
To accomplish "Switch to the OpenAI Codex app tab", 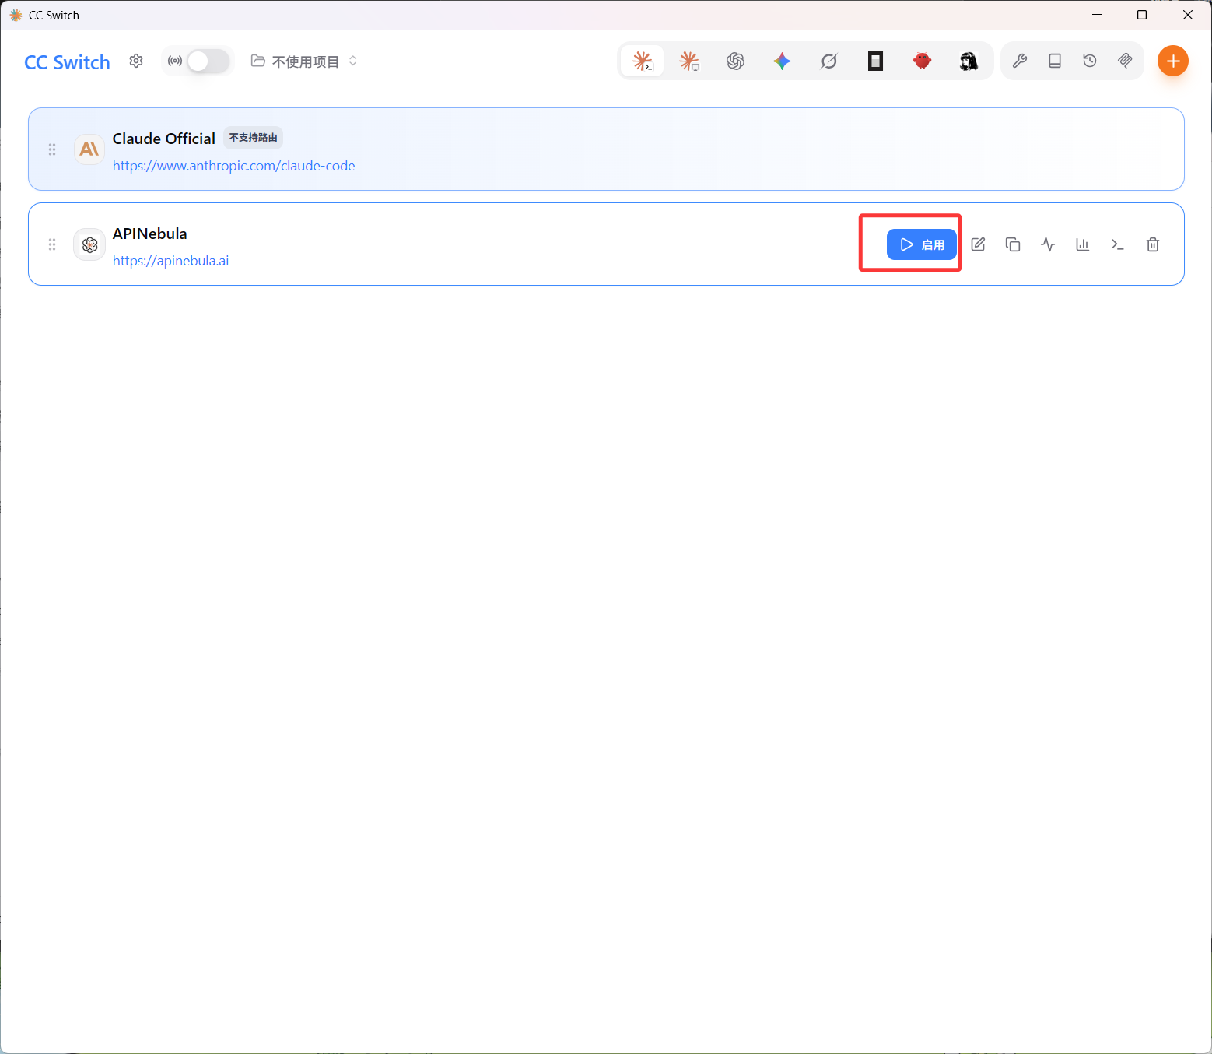I will [x=736, y=61].
